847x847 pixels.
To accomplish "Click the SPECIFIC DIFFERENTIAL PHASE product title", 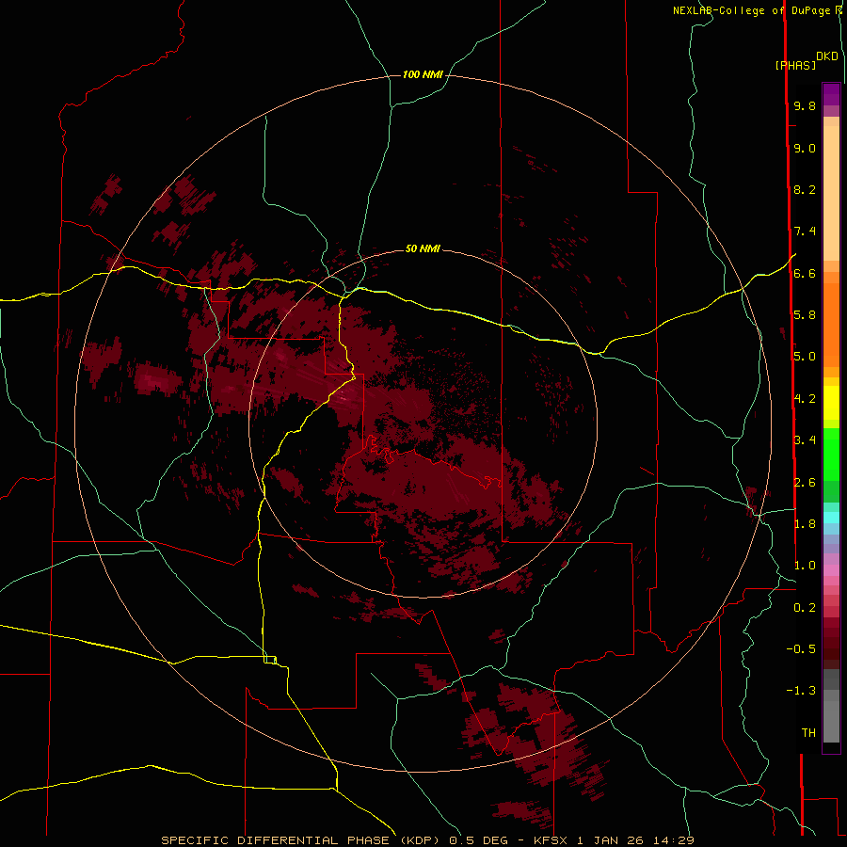I will [301, 840].
